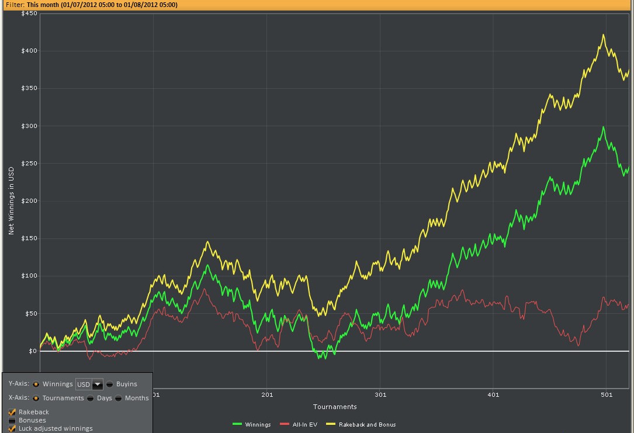Image resolution: width=634 pixels, height=433 pixels.
Task: Uncheck the Rakeback checkbox
Action: 12,413
